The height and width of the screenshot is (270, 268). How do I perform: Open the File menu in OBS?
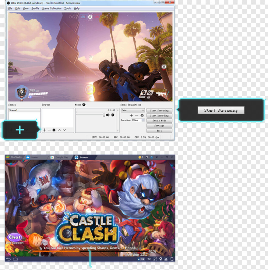(x=10, y=9)
